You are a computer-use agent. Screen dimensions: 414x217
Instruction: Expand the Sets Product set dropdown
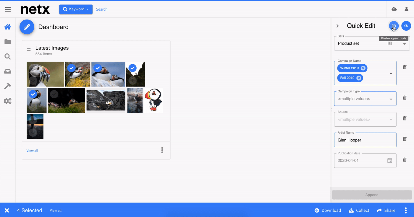pos(404,44)
